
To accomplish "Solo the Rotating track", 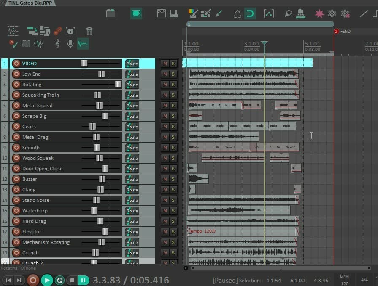I will point(173,85).
